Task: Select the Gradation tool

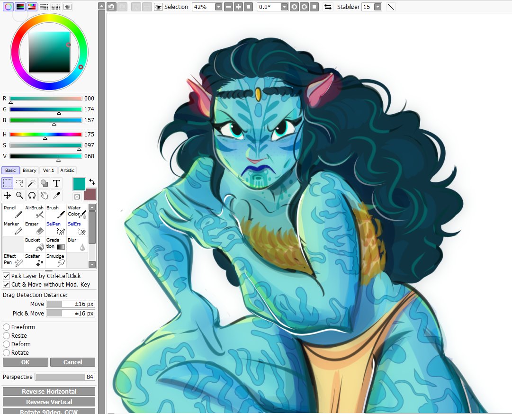Action: (x=55, y=244)
